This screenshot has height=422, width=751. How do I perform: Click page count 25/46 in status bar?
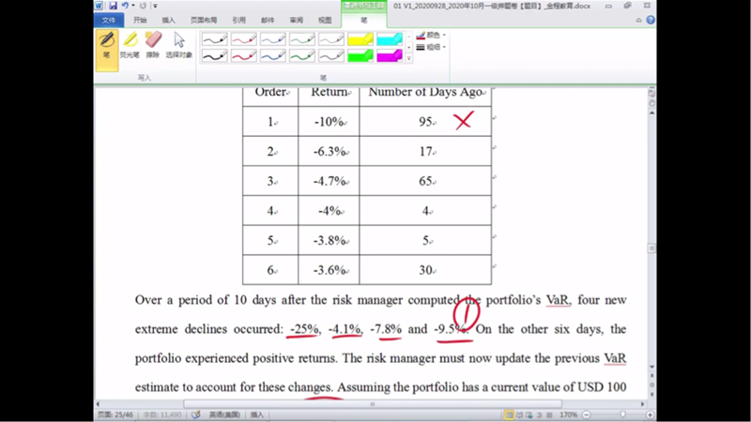pyautogui.click(x=114, y=414)
